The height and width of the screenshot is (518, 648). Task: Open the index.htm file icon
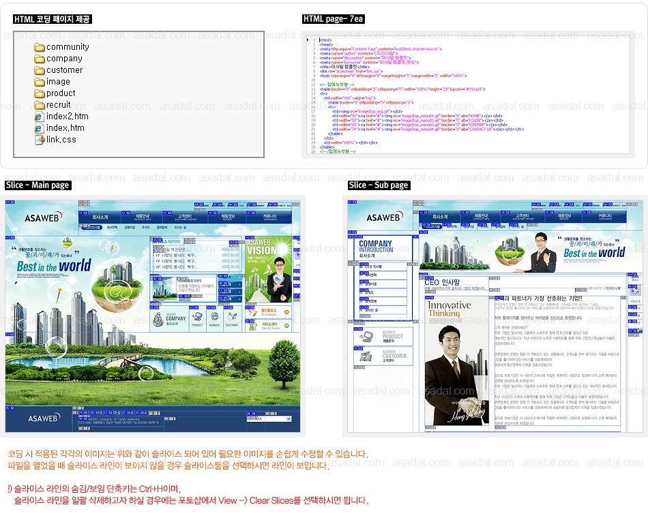40,128
